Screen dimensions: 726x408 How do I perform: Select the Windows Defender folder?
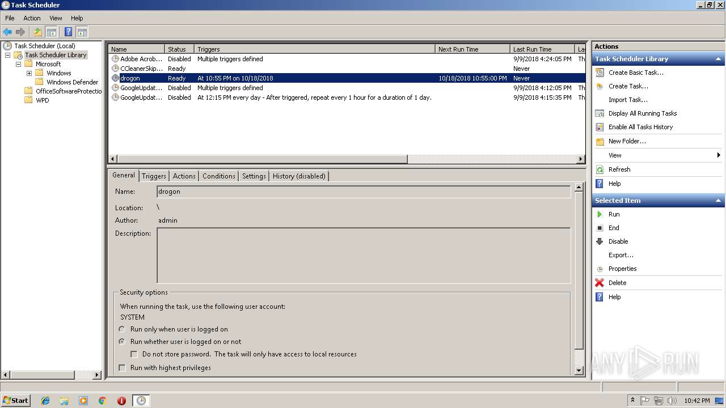[x=72, y=82]
